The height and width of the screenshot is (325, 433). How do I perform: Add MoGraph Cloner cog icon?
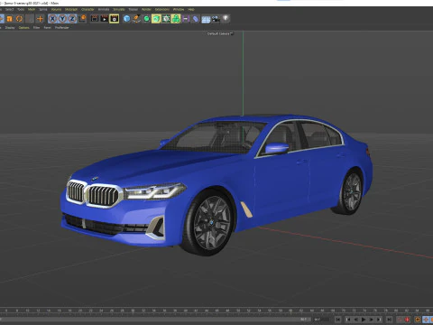pos(166,19)
